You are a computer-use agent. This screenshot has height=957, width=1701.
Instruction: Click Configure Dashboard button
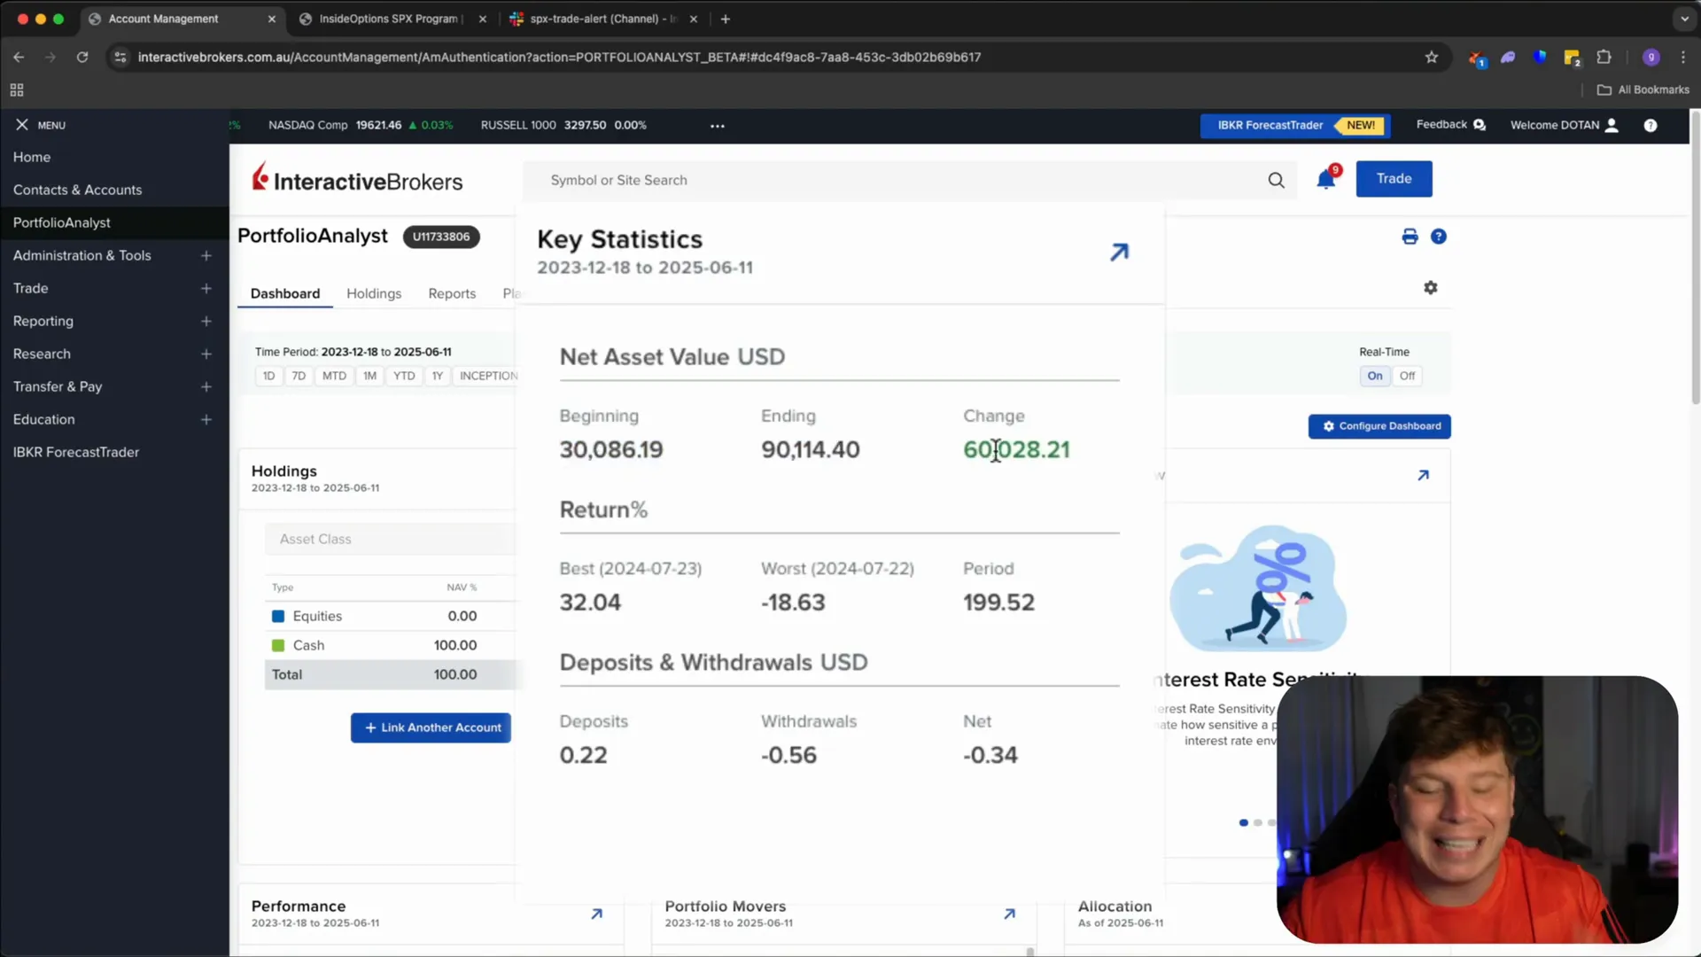click(1379, 426)
